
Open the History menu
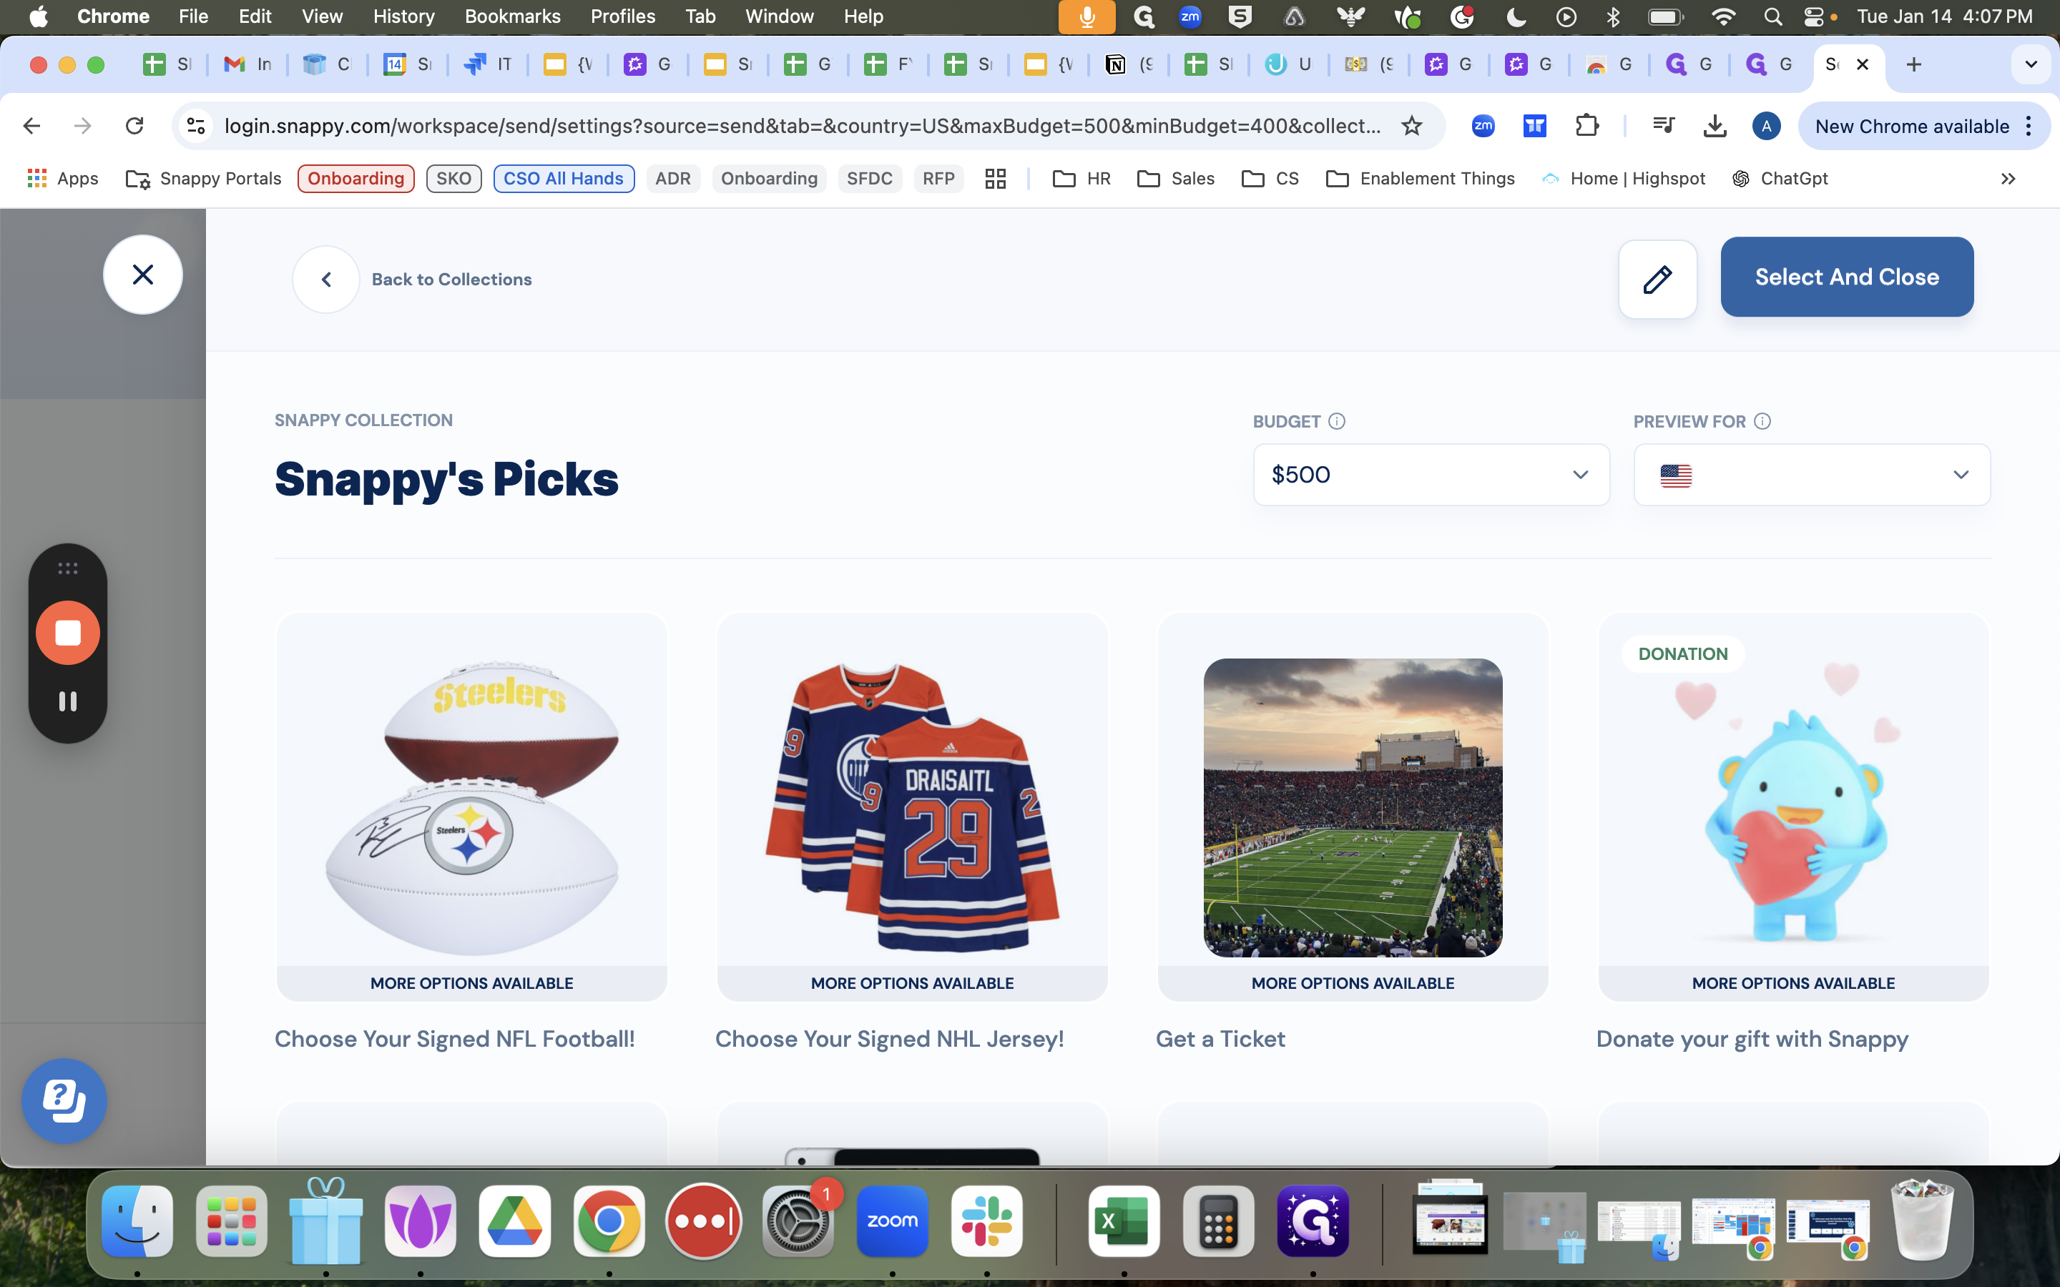pyautogui.click(x=403, y=16)
